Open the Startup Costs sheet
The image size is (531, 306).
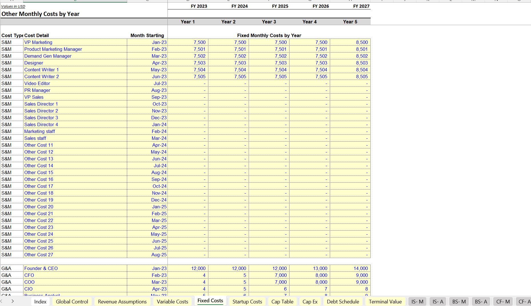(x=247, y=301)
